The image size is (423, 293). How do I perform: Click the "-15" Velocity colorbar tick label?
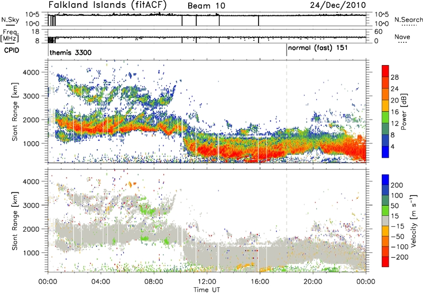click(x=398, y=226)
